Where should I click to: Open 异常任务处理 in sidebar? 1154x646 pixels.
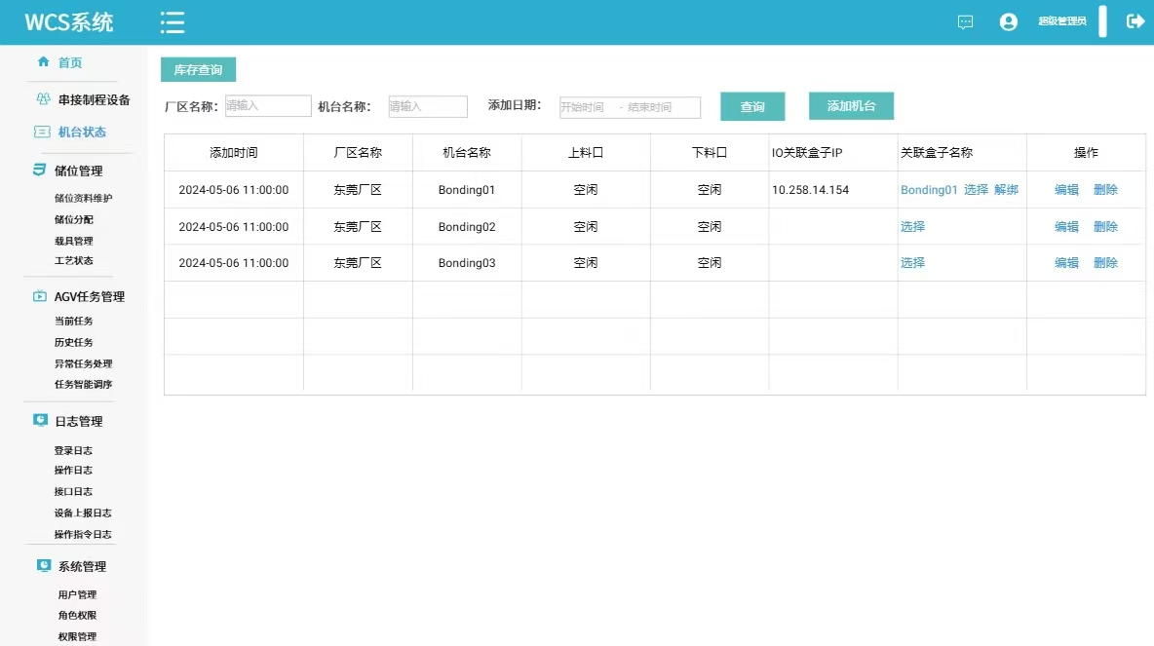click(x=83, y=363)
